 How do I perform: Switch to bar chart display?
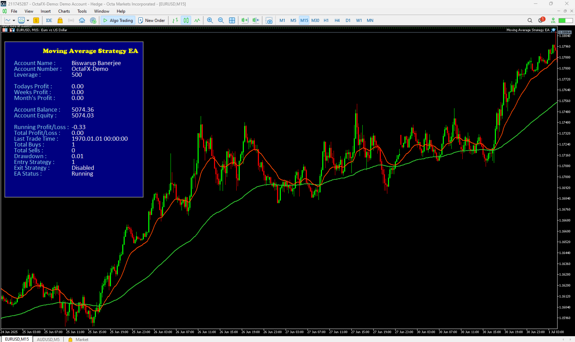coord(175,21)
